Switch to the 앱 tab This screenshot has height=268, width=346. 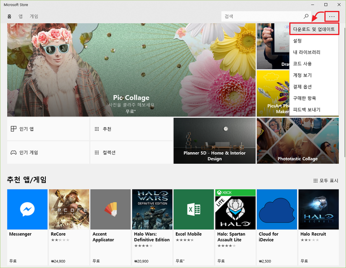tap(21, 16)
